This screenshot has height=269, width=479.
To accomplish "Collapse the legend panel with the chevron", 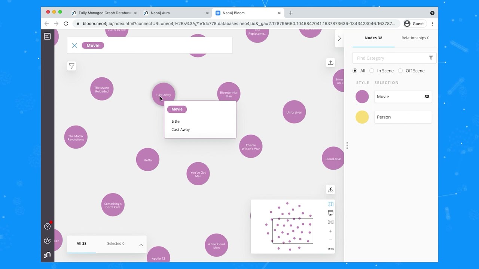I will [x=339, y=38].
